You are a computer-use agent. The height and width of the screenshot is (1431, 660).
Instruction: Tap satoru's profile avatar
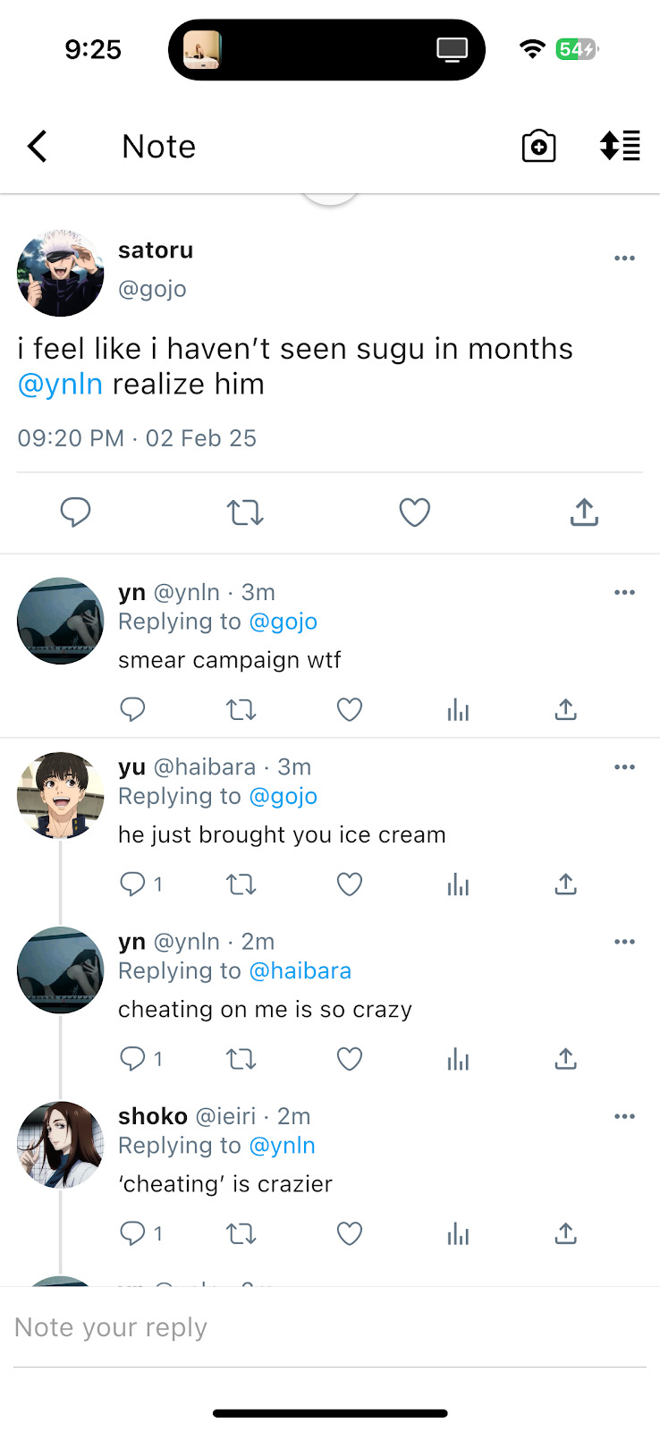point(61,273)
